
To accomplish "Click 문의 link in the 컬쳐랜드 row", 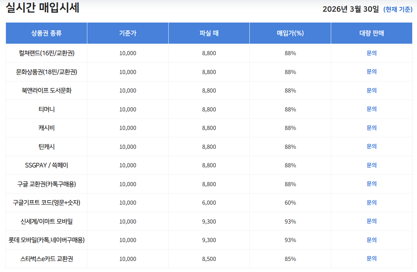I will pyautogui.click(x=371, y=53).
